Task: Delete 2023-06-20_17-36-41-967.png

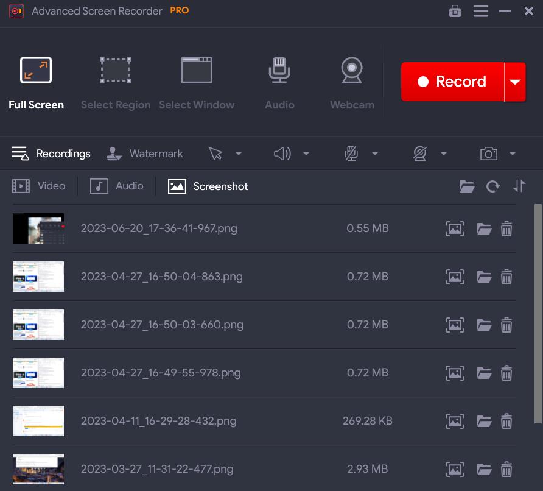Action: [506, 228]
